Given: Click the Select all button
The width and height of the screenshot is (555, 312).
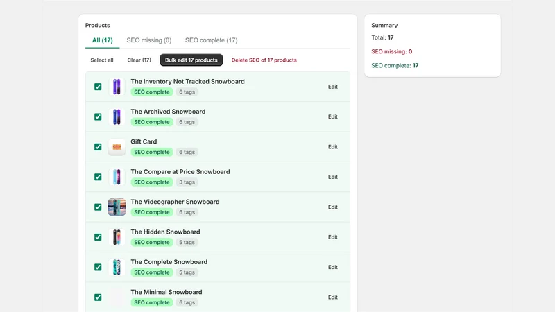Looking at the screenshot, I should [x=102, y=60].
